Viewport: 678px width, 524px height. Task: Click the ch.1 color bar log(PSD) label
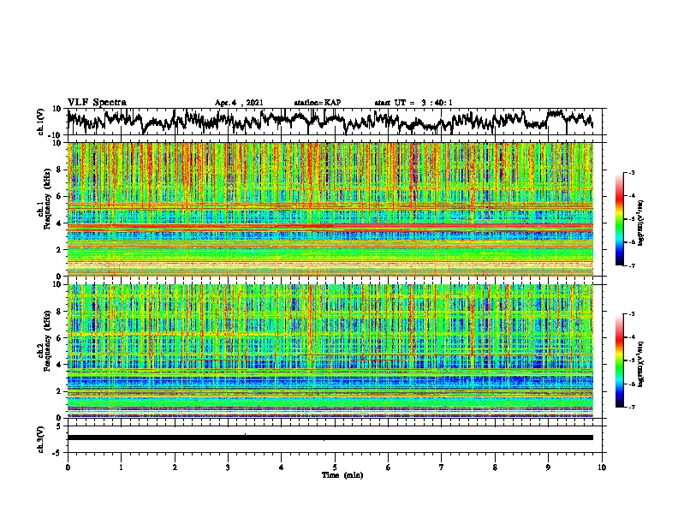point(641,223)
